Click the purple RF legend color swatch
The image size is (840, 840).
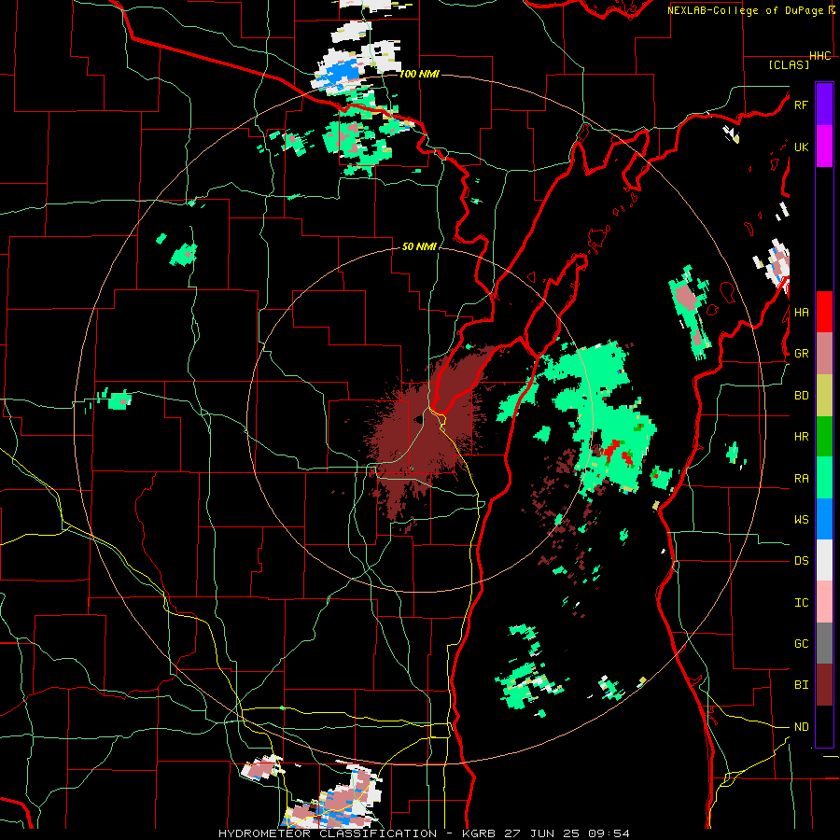[824, 105]
